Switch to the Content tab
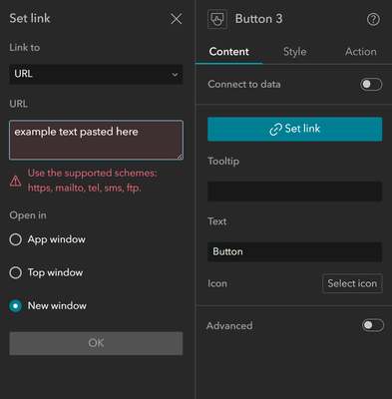 point(228,52)
